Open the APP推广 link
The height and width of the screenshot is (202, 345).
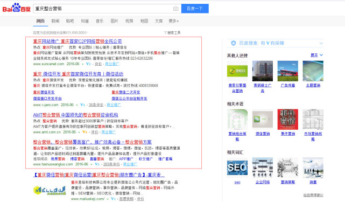126,159
